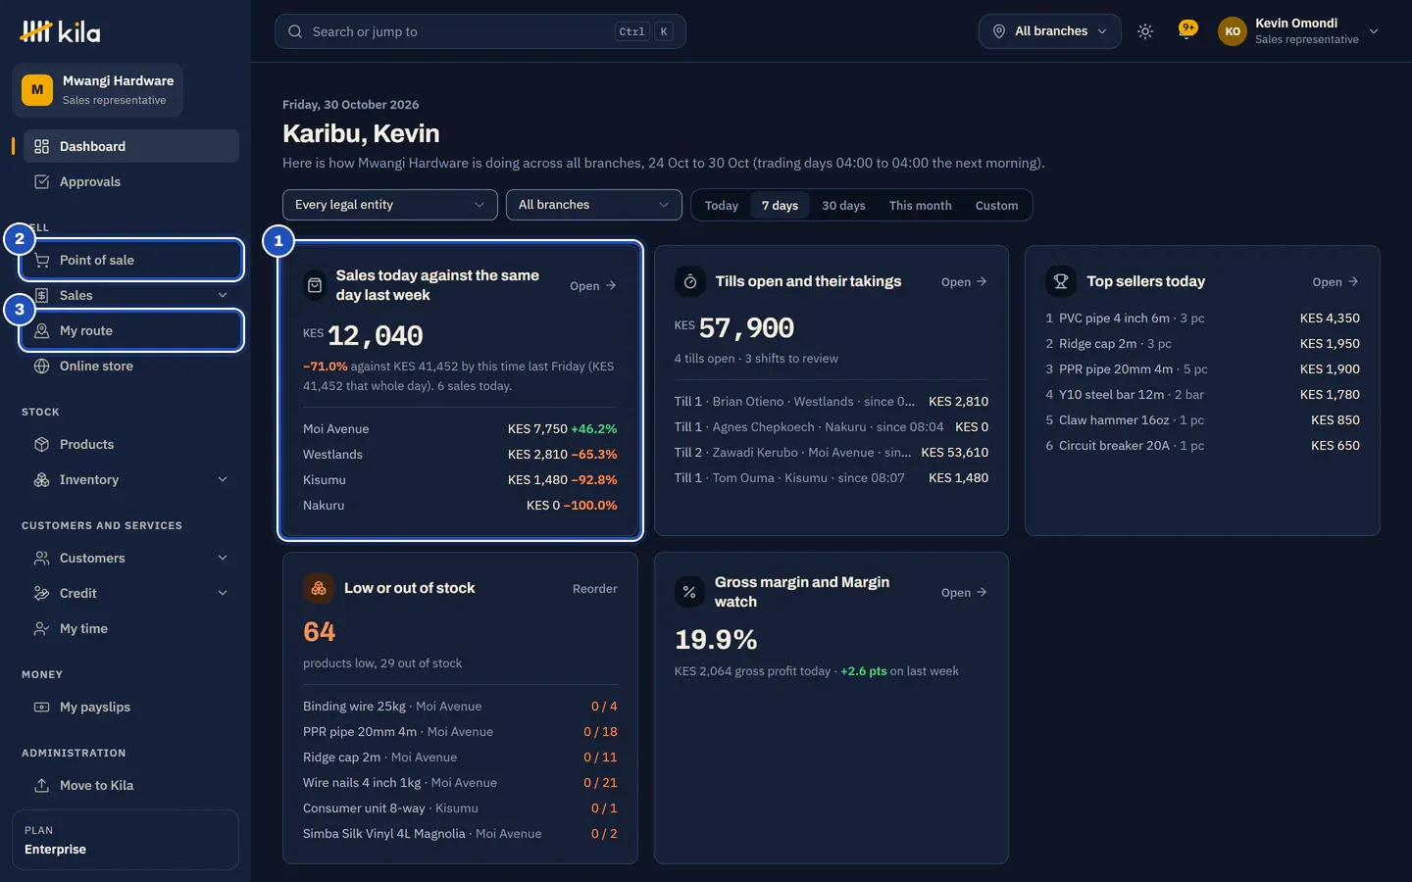Click the Search or jump to field
Viewport: 1412px width, 882px height.
[480, 31]
